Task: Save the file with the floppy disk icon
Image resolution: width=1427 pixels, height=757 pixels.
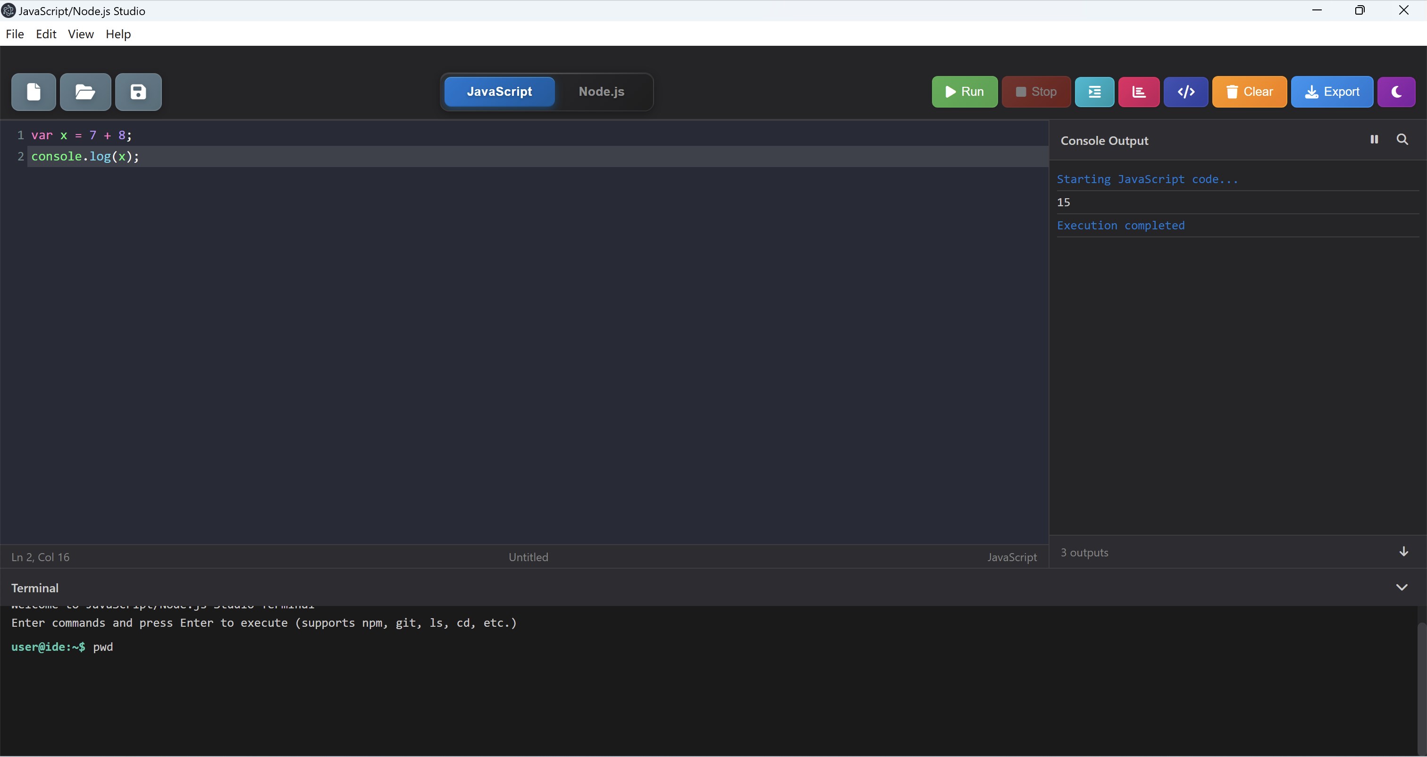Action: tap(138, 92)
